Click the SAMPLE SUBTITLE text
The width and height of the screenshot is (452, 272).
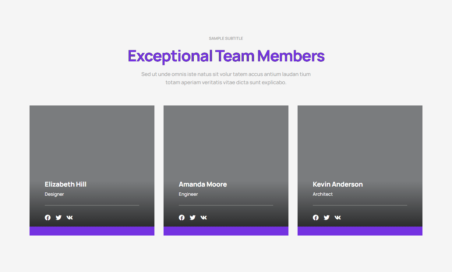click(x=226, y=39)
